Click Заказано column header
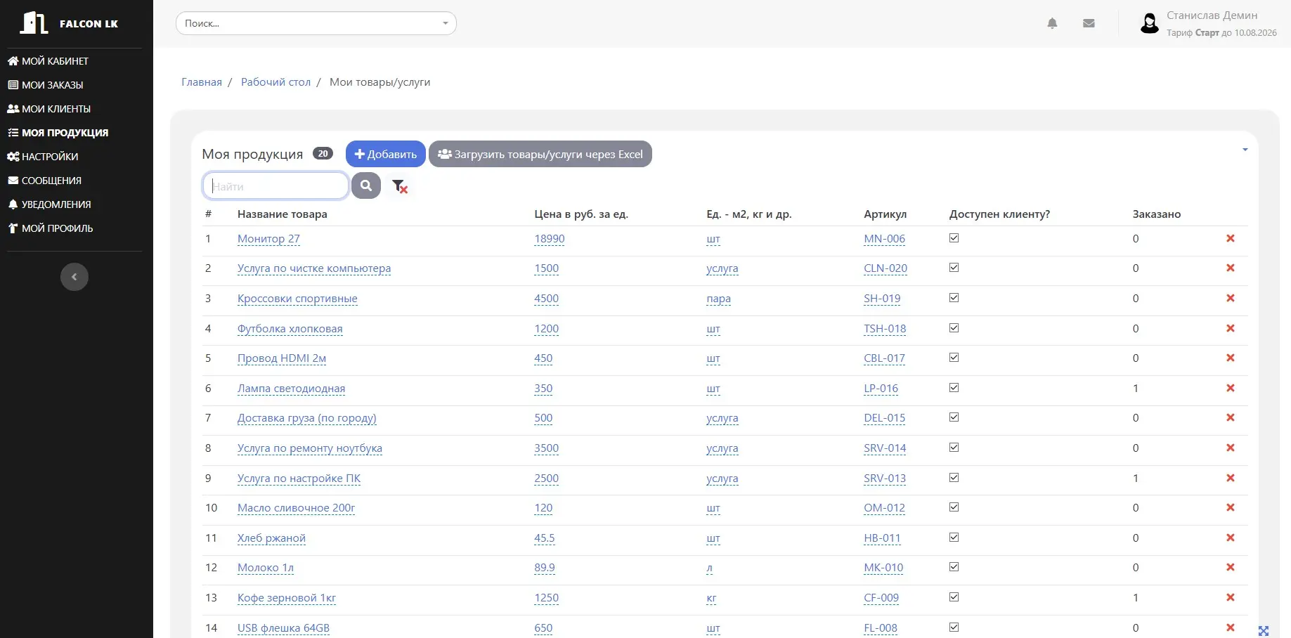This screenshot has height=638, width=1291. coord(1157,214)
